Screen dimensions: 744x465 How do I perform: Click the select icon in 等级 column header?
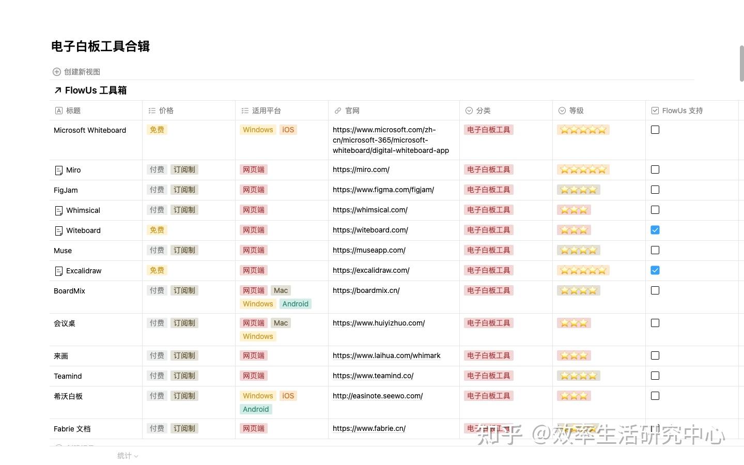pyautogui.click(x=562, y=111)
